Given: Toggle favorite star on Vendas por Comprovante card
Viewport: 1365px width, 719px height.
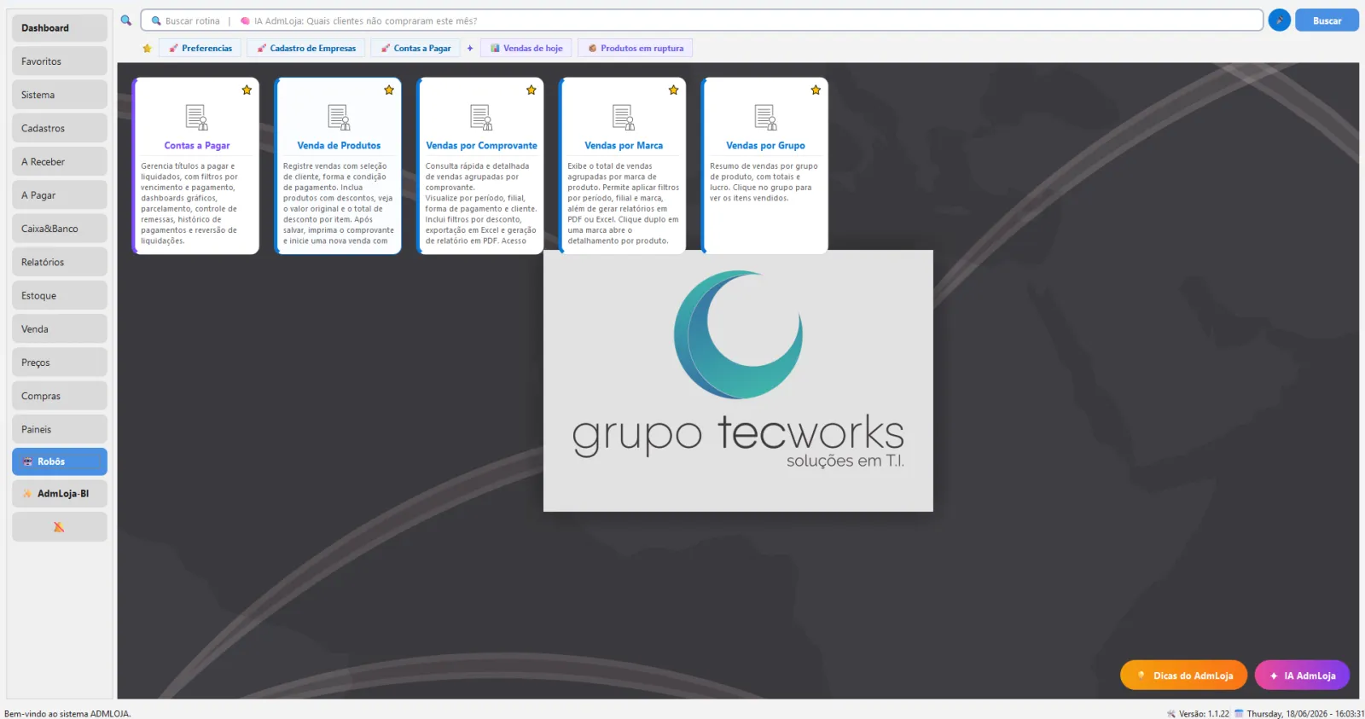Looking at the screenshot, I should tap(531, 90).
